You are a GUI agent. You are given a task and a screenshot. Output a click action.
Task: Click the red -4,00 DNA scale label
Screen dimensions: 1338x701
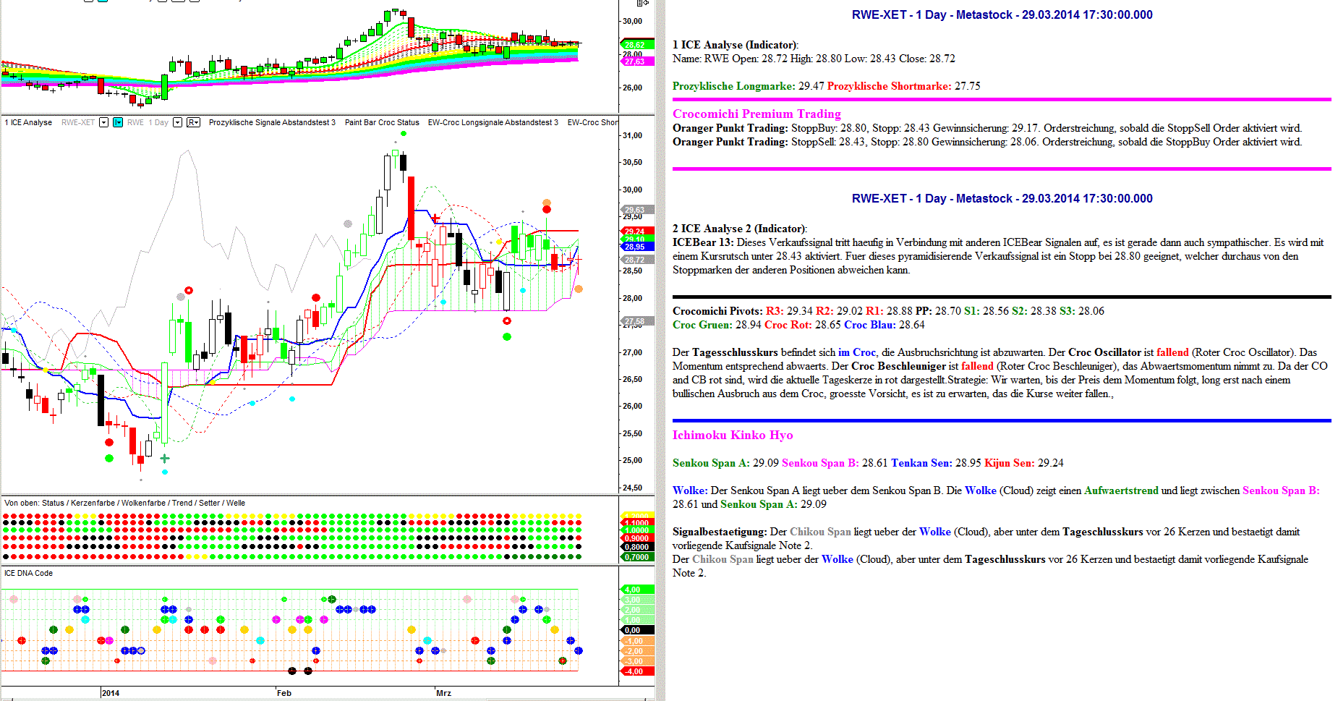click(x=634, y=671)
